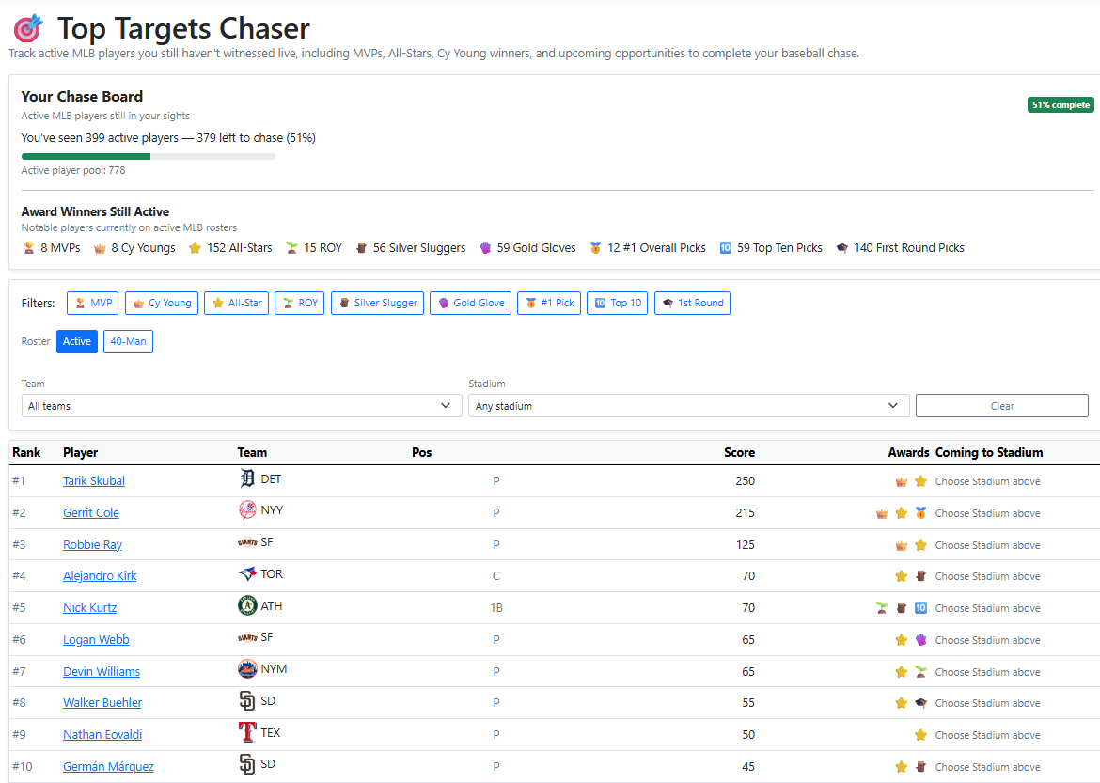Image resolution: width=1100 pixels, height=783 pixels.
Task: Toggle the #1 Pick filter
Action: (x=549, y=303)
